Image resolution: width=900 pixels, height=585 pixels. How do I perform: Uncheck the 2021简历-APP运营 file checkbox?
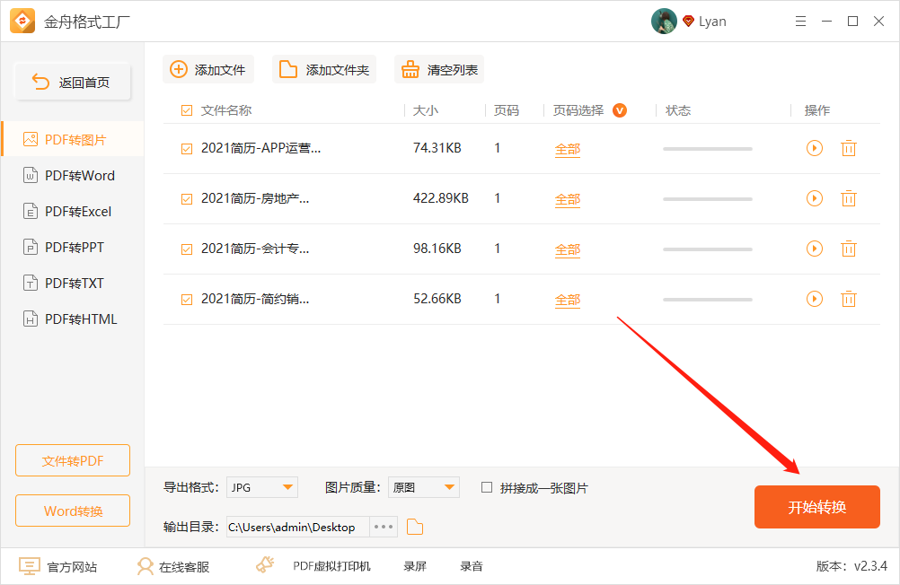click(186, 148)
